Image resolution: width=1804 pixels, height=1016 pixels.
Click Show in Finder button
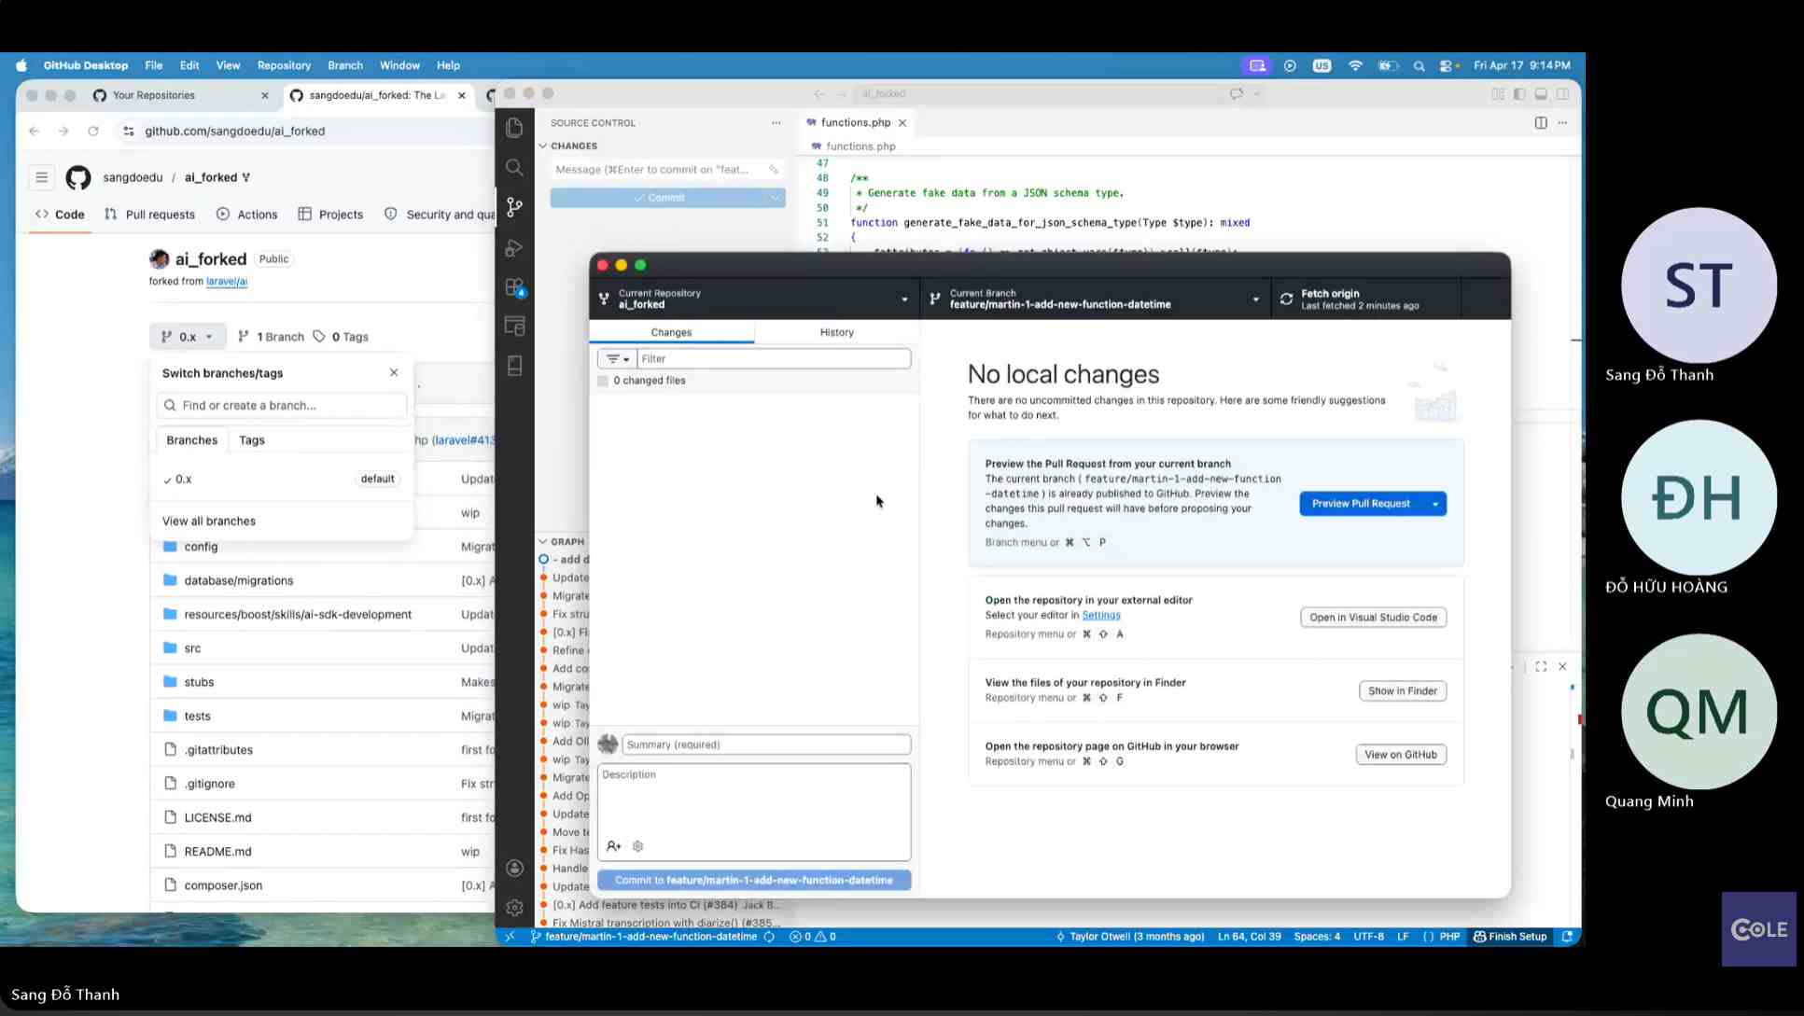pyautogui.click(x=1403, y=691)
